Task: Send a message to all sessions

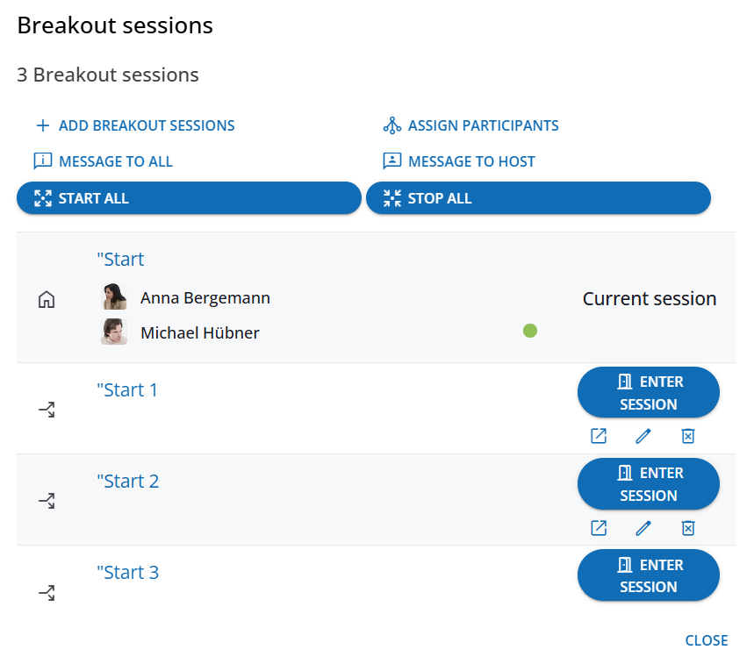Action: [x=104, y=161]
